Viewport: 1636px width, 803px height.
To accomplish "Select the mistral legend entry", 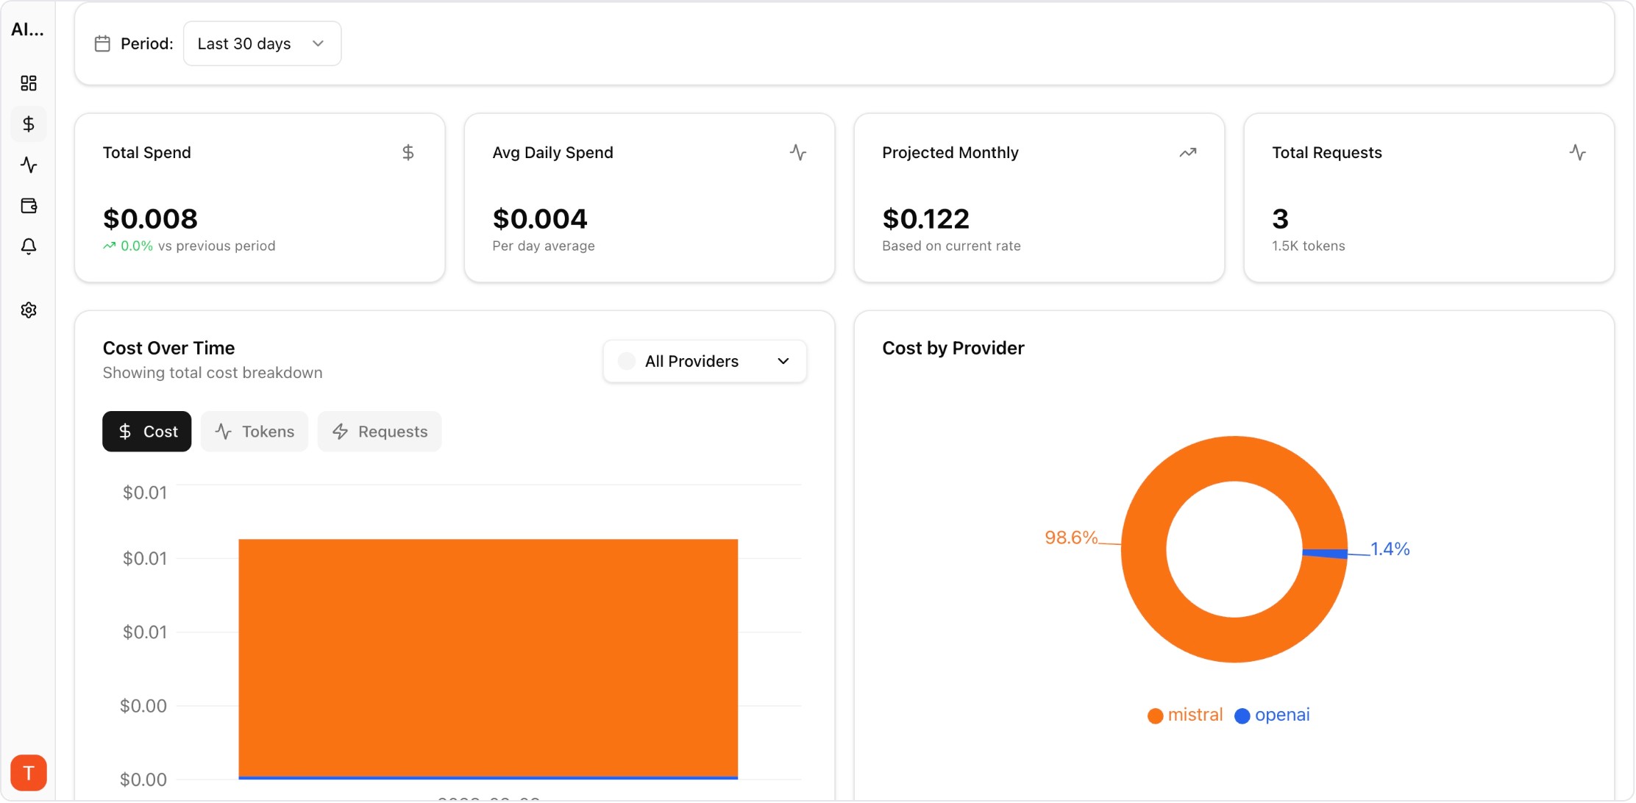I will [x=1184, y=714].
